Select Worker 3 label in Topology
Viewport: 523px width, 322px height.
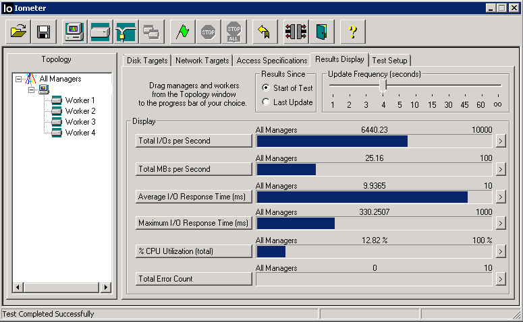point(80,122)
